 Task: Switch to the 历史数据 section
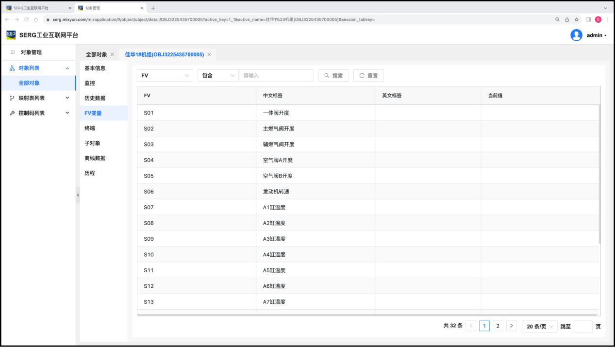(95, 98)
